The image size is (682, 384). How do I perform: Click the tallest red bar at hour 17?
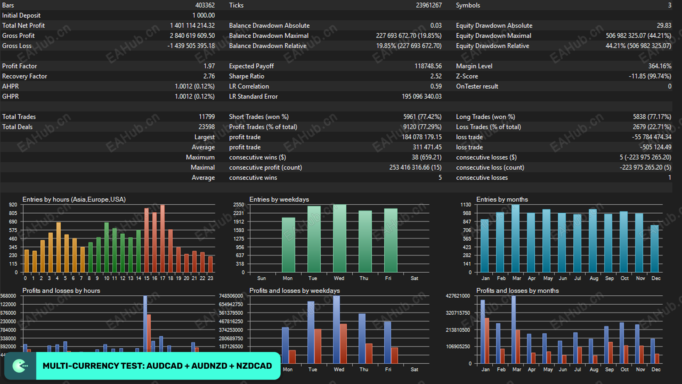(x=162, y=238)
